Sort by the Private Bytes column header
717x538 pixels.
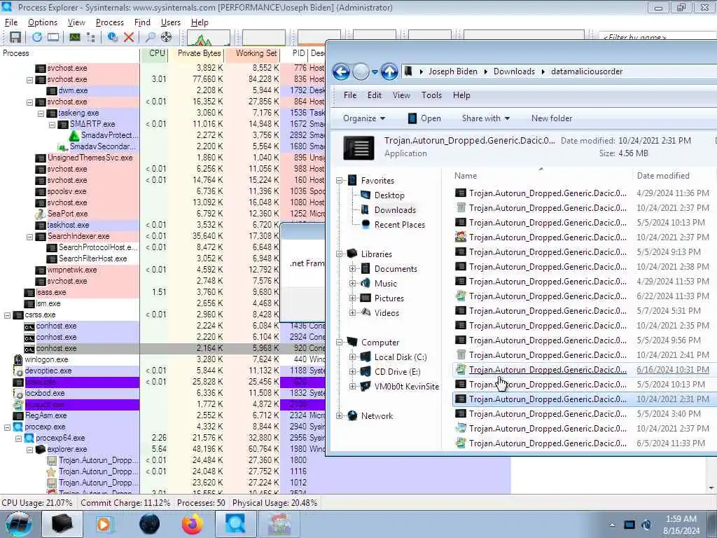pos(197,53)
